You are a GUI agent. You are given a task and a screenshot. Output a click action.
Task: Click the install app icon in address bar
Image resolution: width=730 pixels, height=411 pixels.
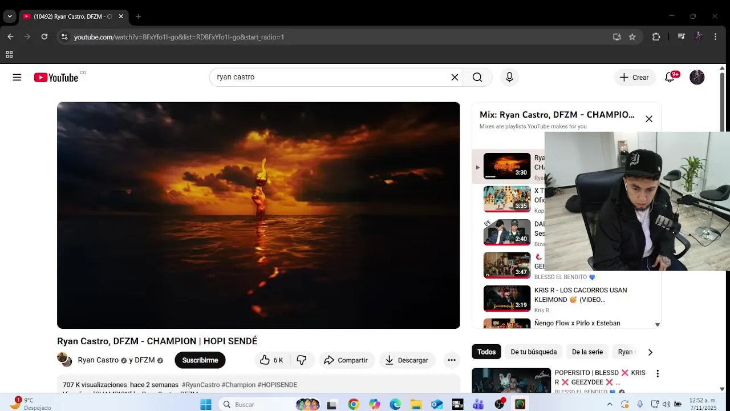pos(617,37)
